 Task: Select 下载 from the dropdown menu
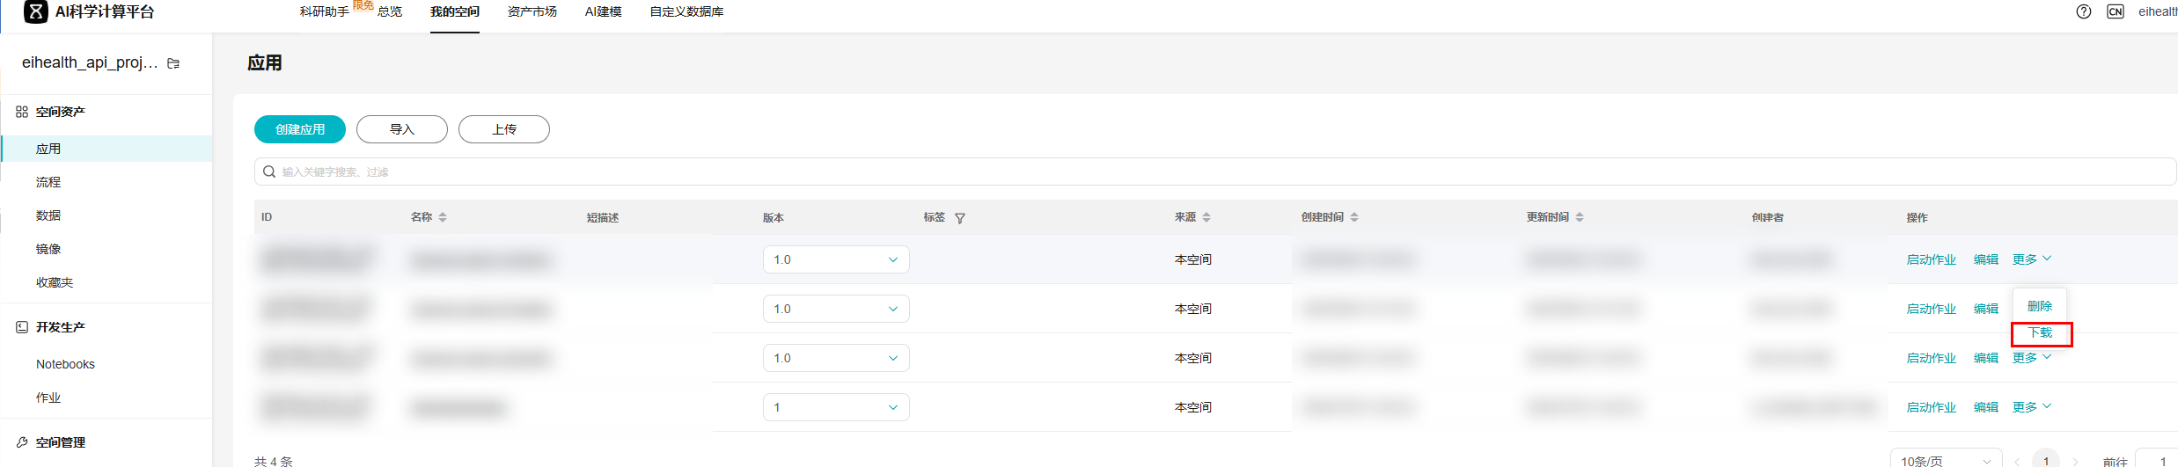pyautogui.click(x=2040, y=332)
